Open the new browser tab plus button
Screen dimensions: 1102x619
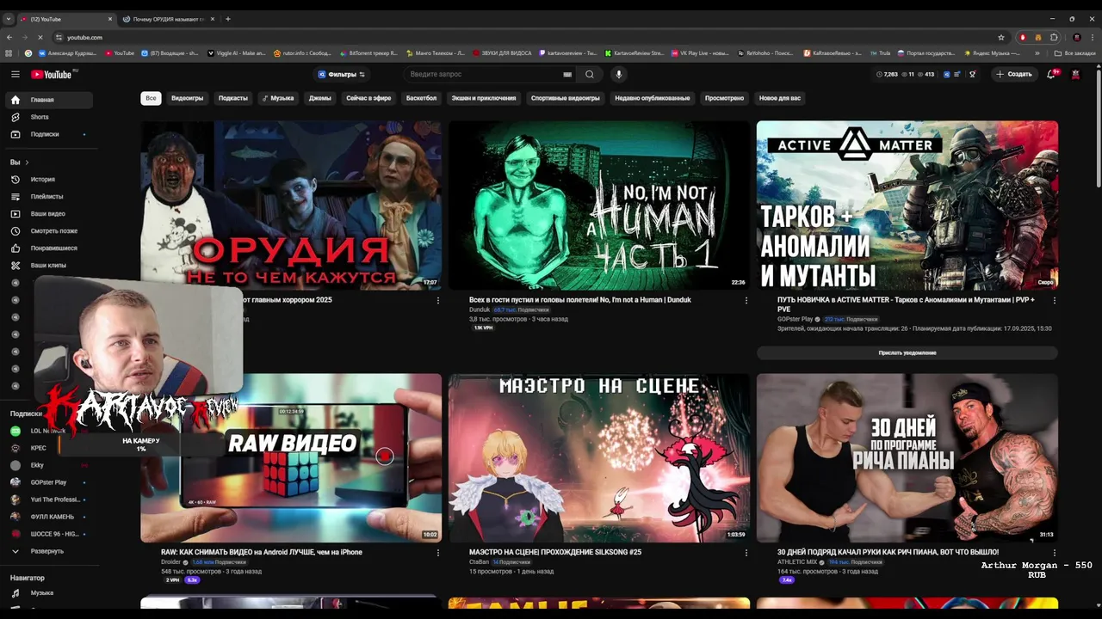click(x=227, y=18)
